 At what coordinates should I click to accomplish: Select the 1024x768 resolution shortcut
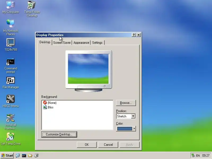click(11, 45)
